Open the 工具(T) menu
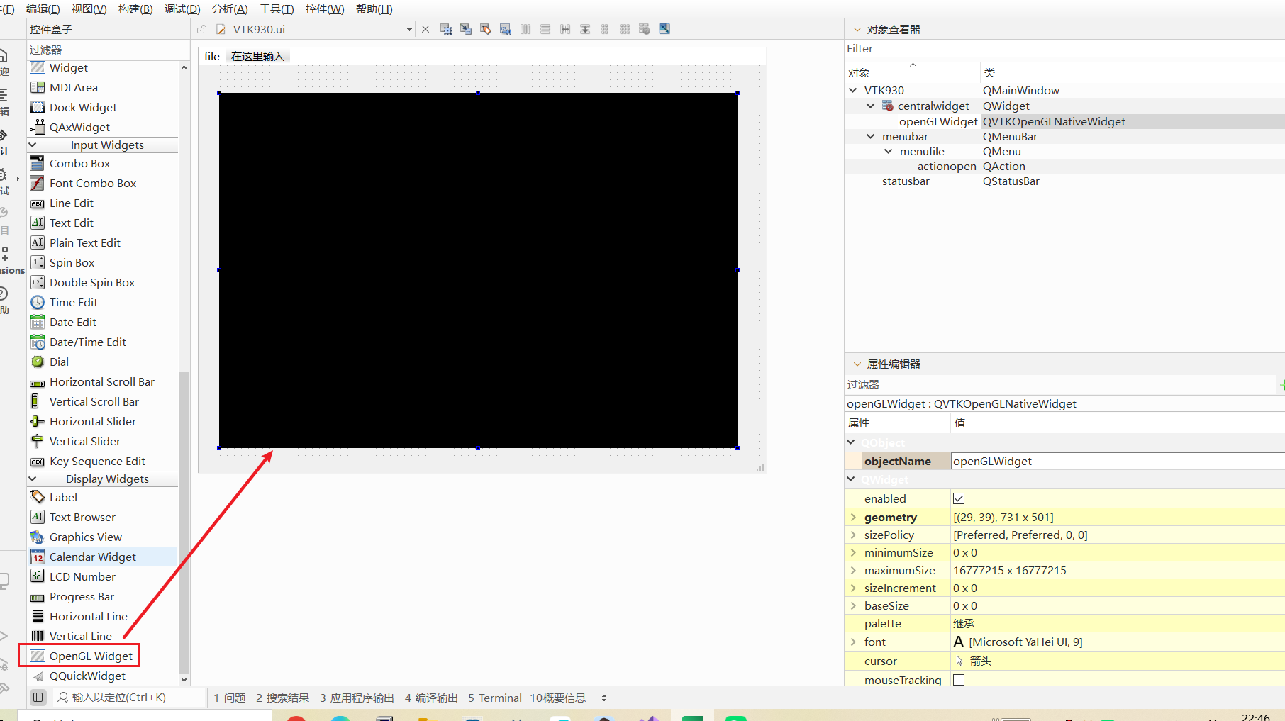The height and width of the screenshot is (721, 1285). 277,9
